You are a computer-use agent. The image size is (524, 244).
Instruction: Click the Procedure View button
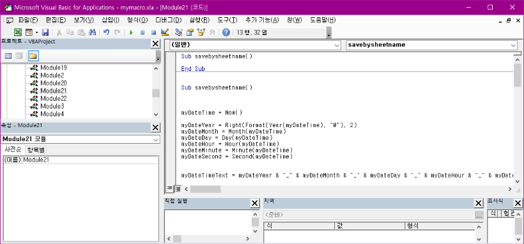tap(169, 189)
